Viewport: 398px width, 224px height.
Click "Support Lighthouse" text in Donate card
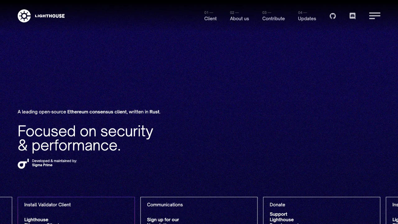click(282, 217)
